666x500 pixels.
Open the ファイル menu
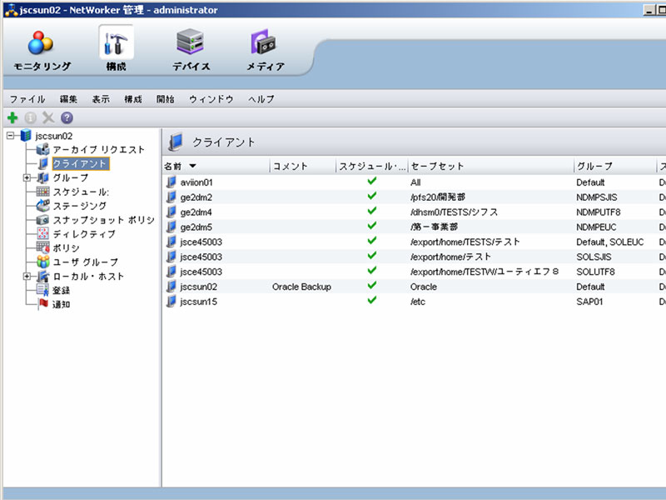pos(27,99)
